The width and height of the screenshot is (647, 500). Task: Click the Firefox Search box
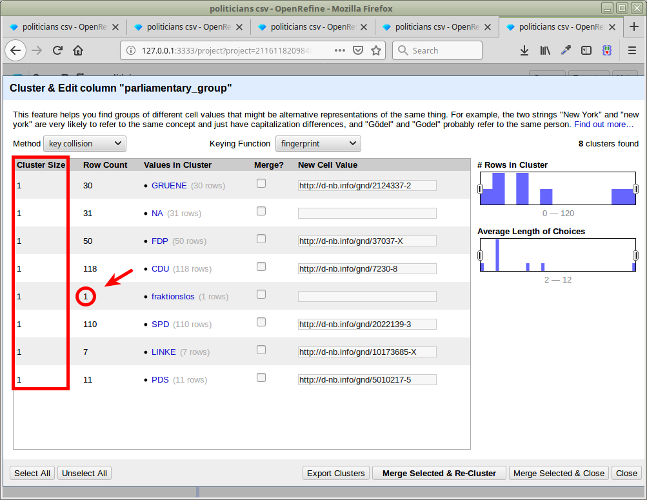click(x=437, y=50)
